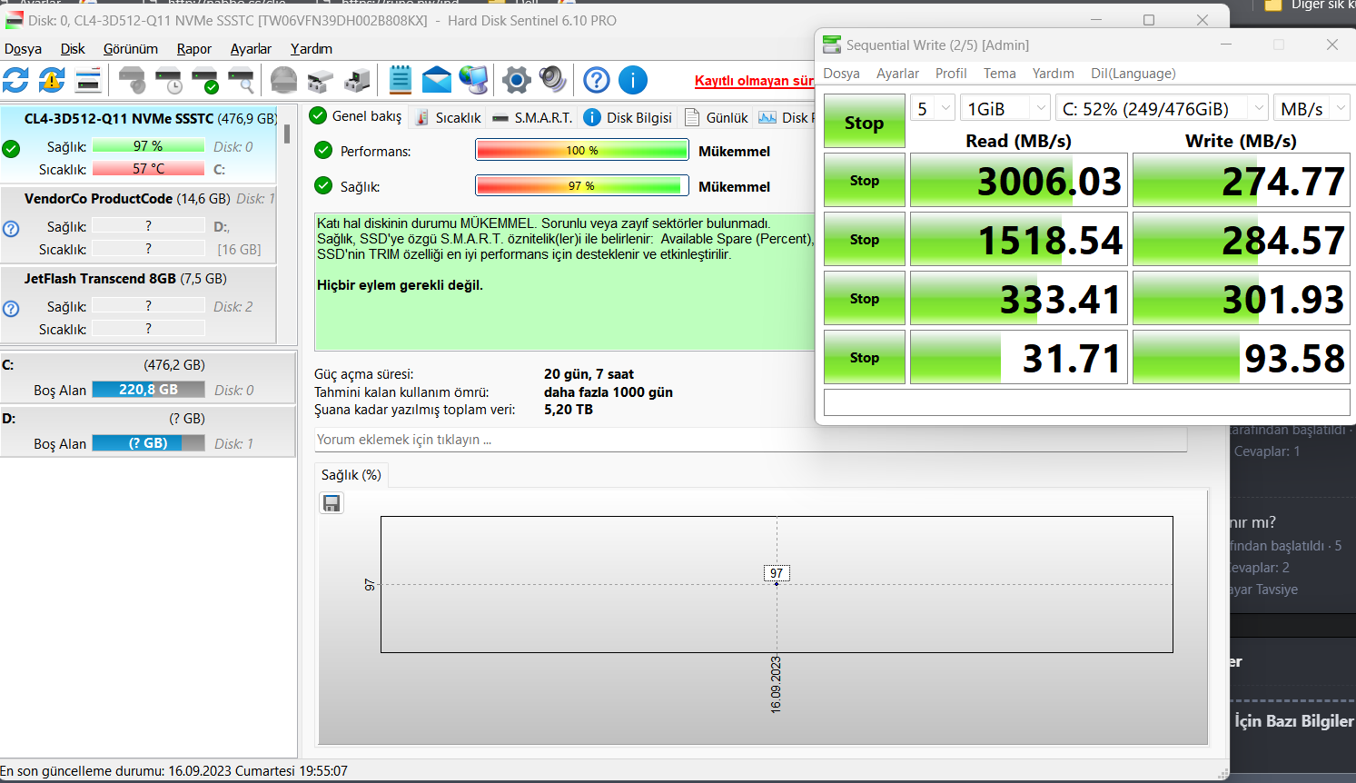The width and height of the screenshot is (1356, 783).
Task: Select CL4-3D512-Q11 NVMe SSSTC disk entry
Action: tap(138, 144)
